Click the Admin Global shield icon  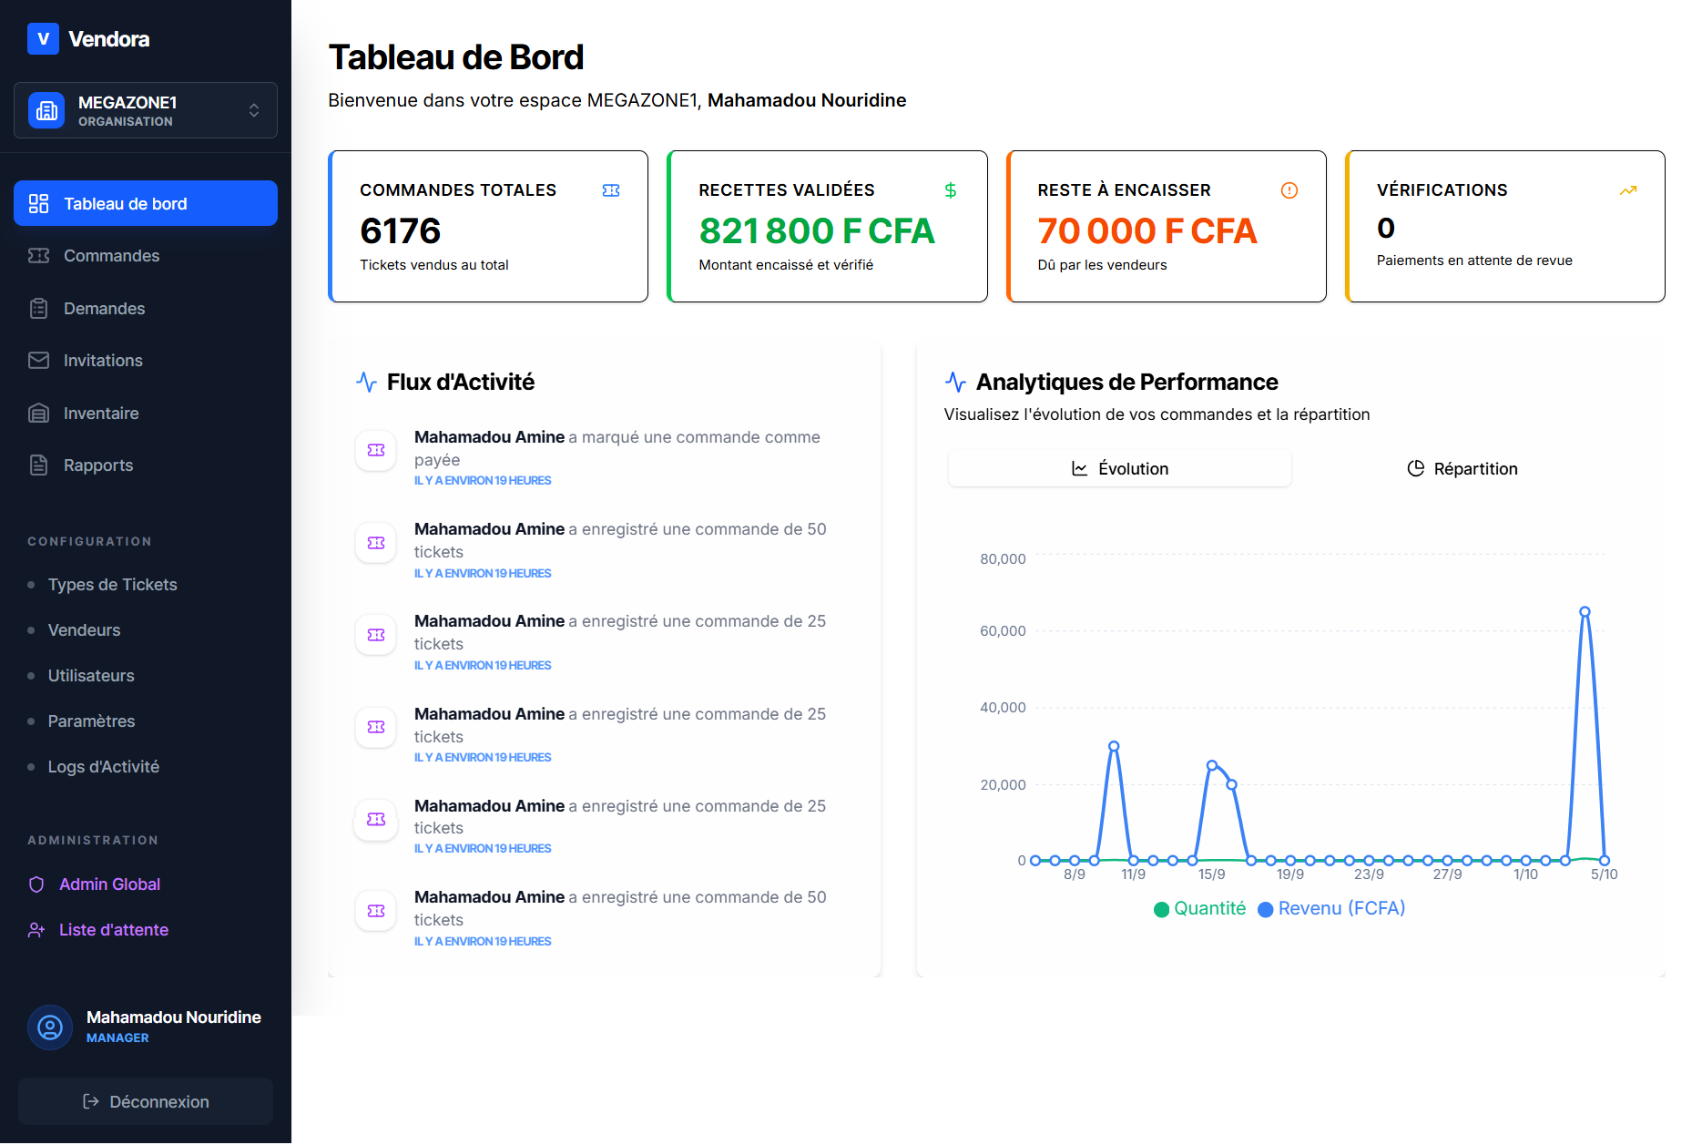36,884
